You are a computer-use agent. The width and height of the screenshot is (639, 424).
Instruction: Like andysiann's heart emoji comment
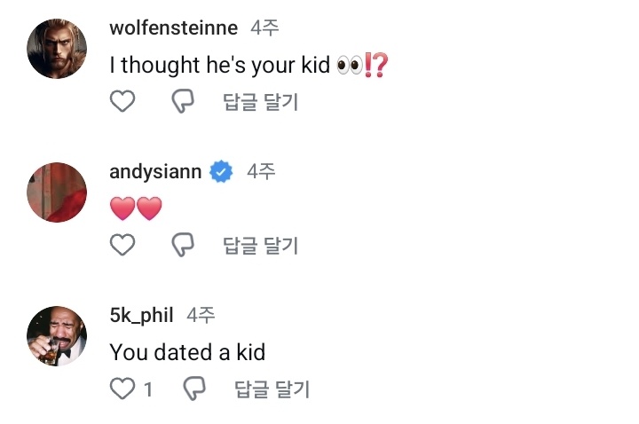point(122,245)
